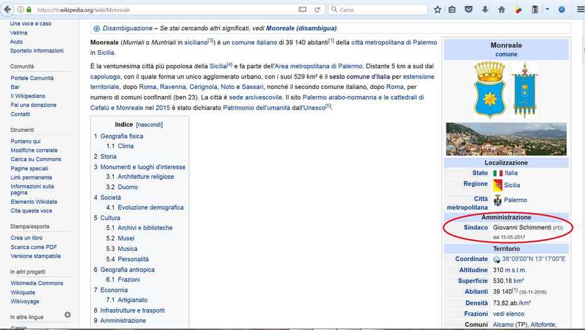Open Patrimonio dell'umanità link
The height and width of the screenshot is (330, 585).
pos(256,108)
